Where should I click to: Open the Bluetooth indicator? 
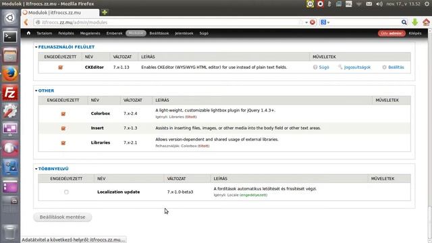[x=329, y=4]
